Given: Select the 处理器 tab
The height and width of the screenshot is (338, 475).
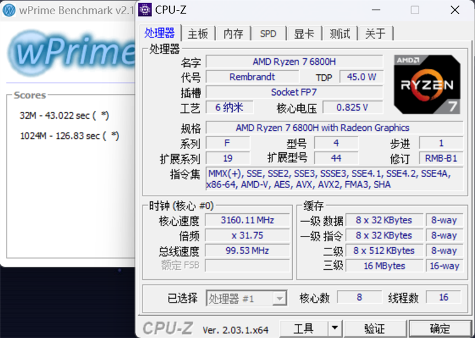Looking at the screenshot, I should [x=160, y=33].
